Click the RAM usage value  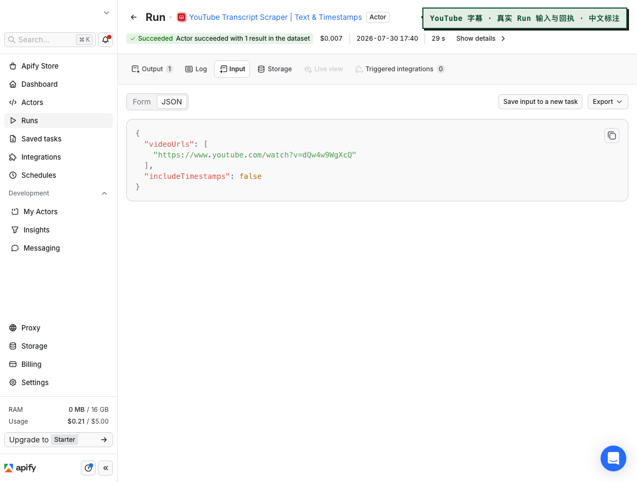point(88,410)
